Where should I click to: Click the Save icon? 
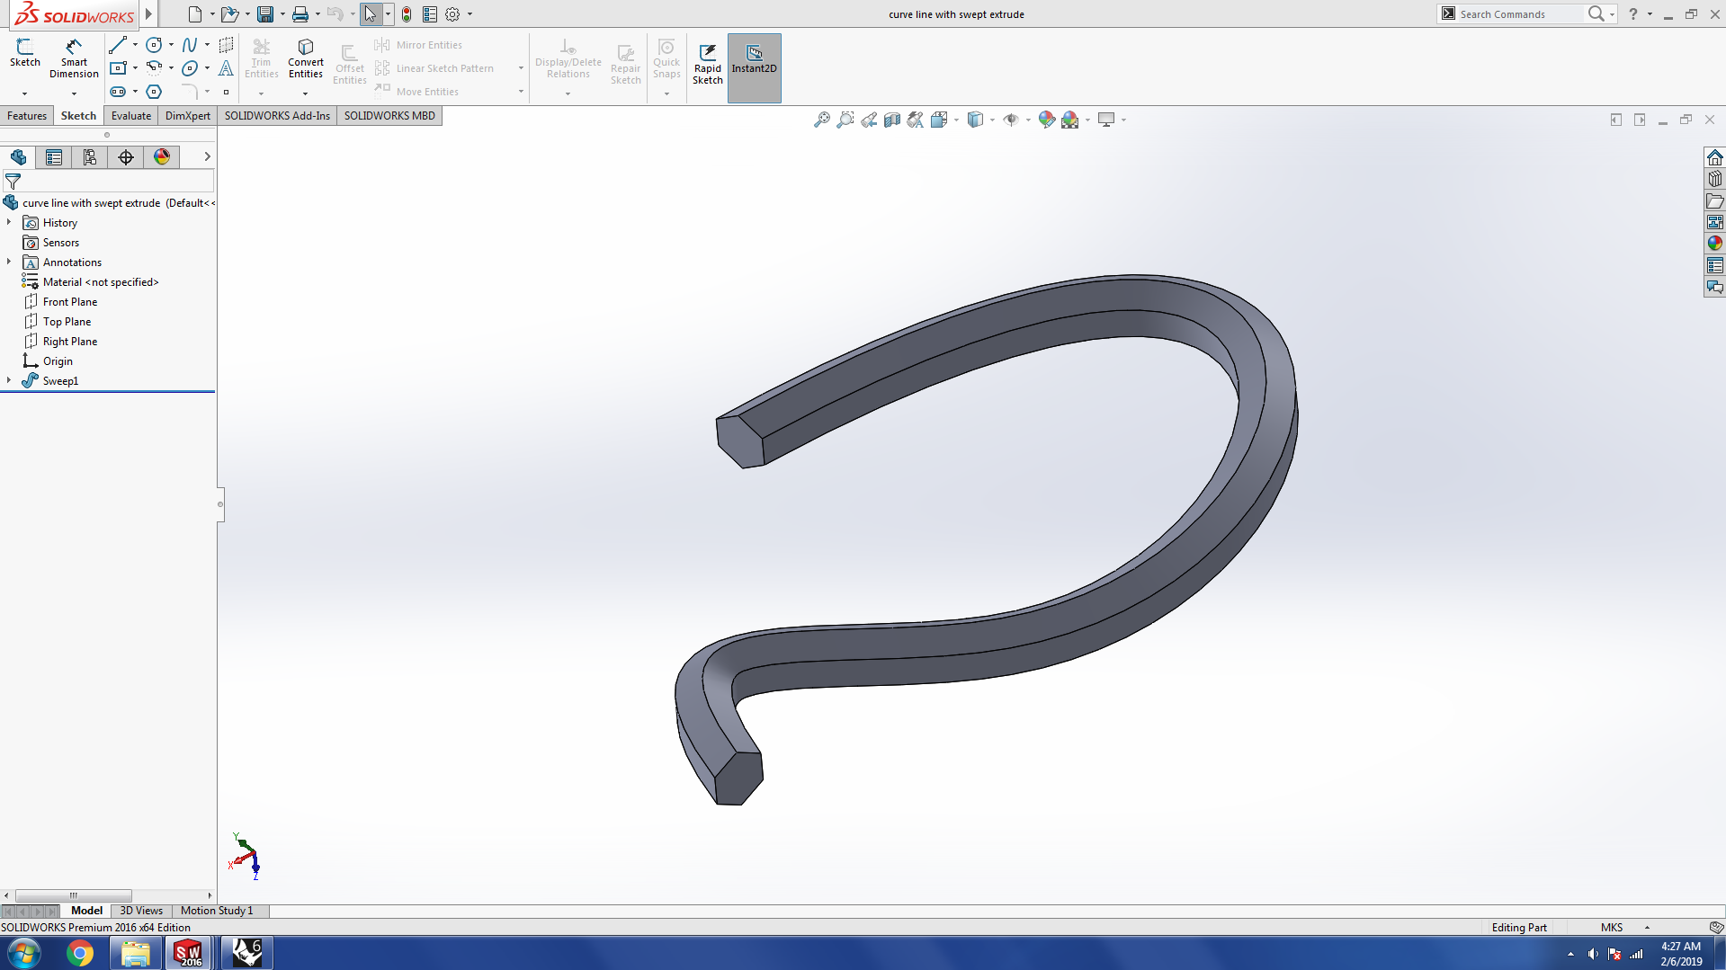[265, 14]
